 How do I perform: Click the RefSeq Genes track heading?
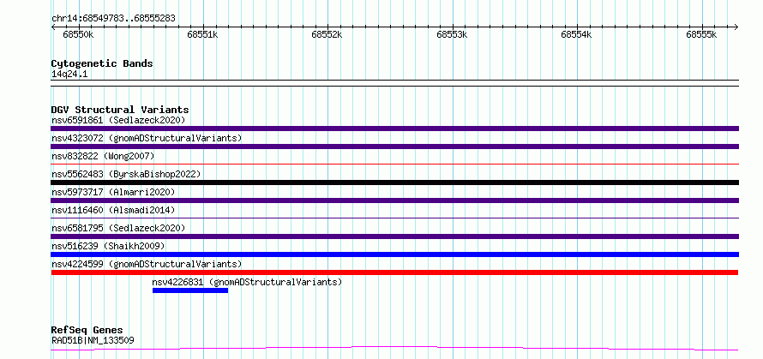point(87,331)
